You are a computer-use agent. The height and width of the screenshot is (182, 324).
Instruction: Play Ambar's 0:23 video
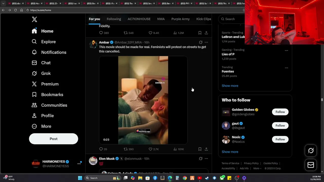point(143,100)
